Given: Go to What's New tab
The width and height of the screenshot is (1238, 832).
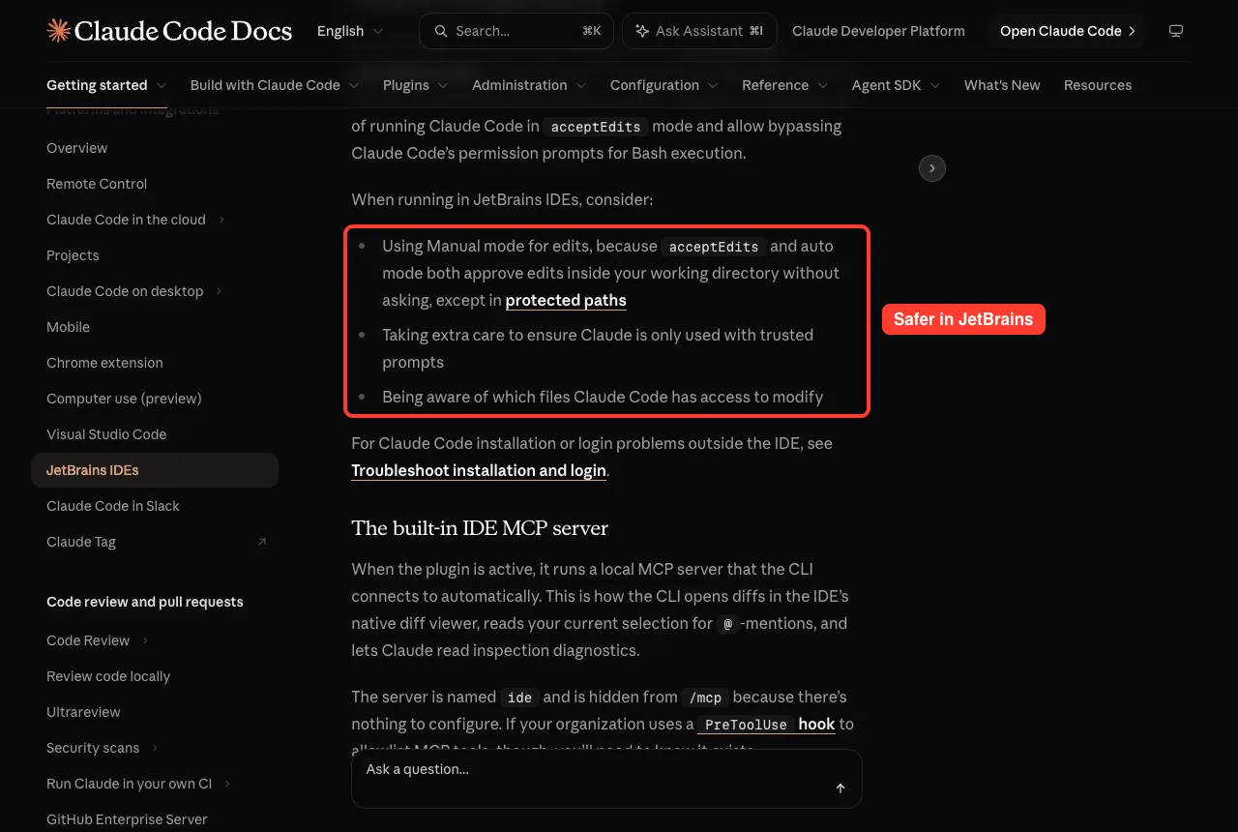Looking at the screenshot, I should pyautogui.click(x=1002, y=85).
